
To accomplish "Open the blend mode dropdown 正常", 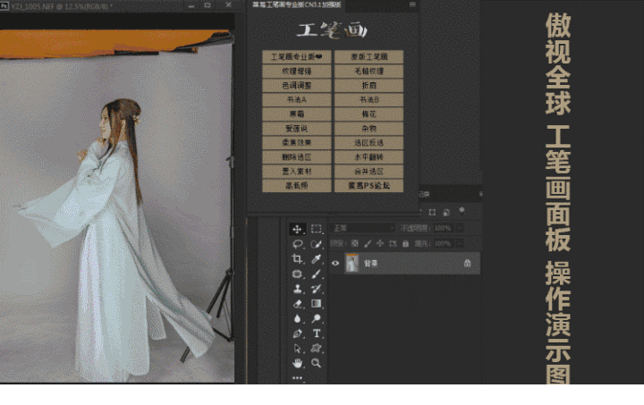I will [x=363, y=228].
